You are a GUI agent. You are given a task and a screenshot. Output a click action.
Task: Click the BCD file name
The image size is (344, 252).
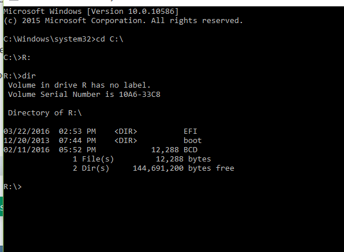pos(190,150)
